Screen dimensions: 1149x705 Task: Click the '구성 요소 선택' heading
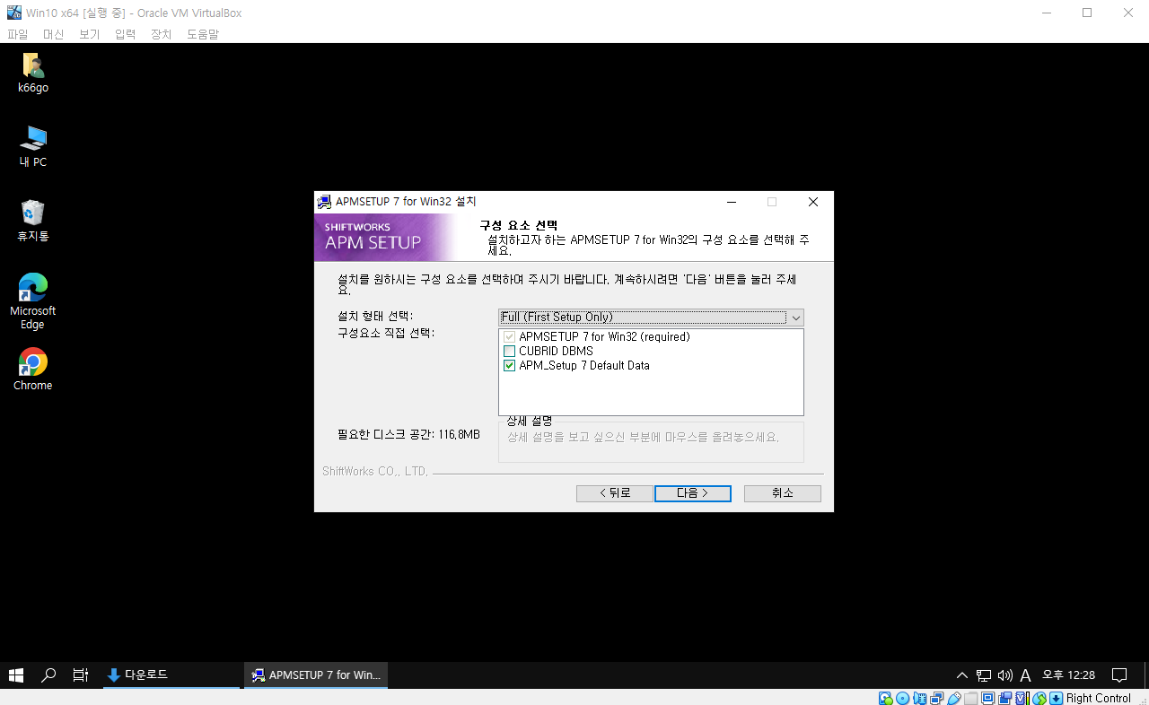[518, 224]
